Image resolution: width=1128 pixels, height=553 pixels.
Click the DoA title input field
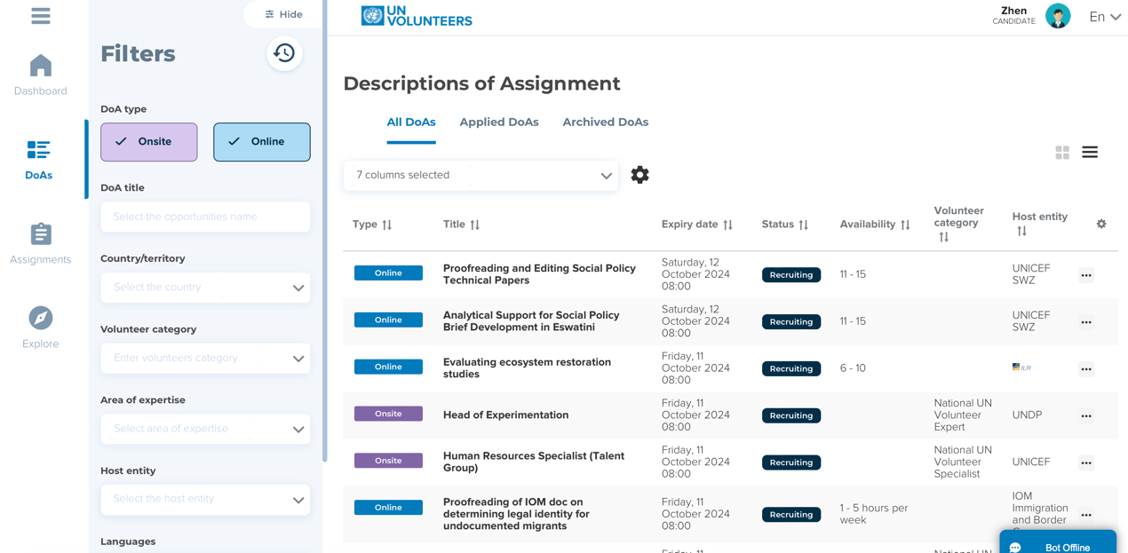coord(205,217)
